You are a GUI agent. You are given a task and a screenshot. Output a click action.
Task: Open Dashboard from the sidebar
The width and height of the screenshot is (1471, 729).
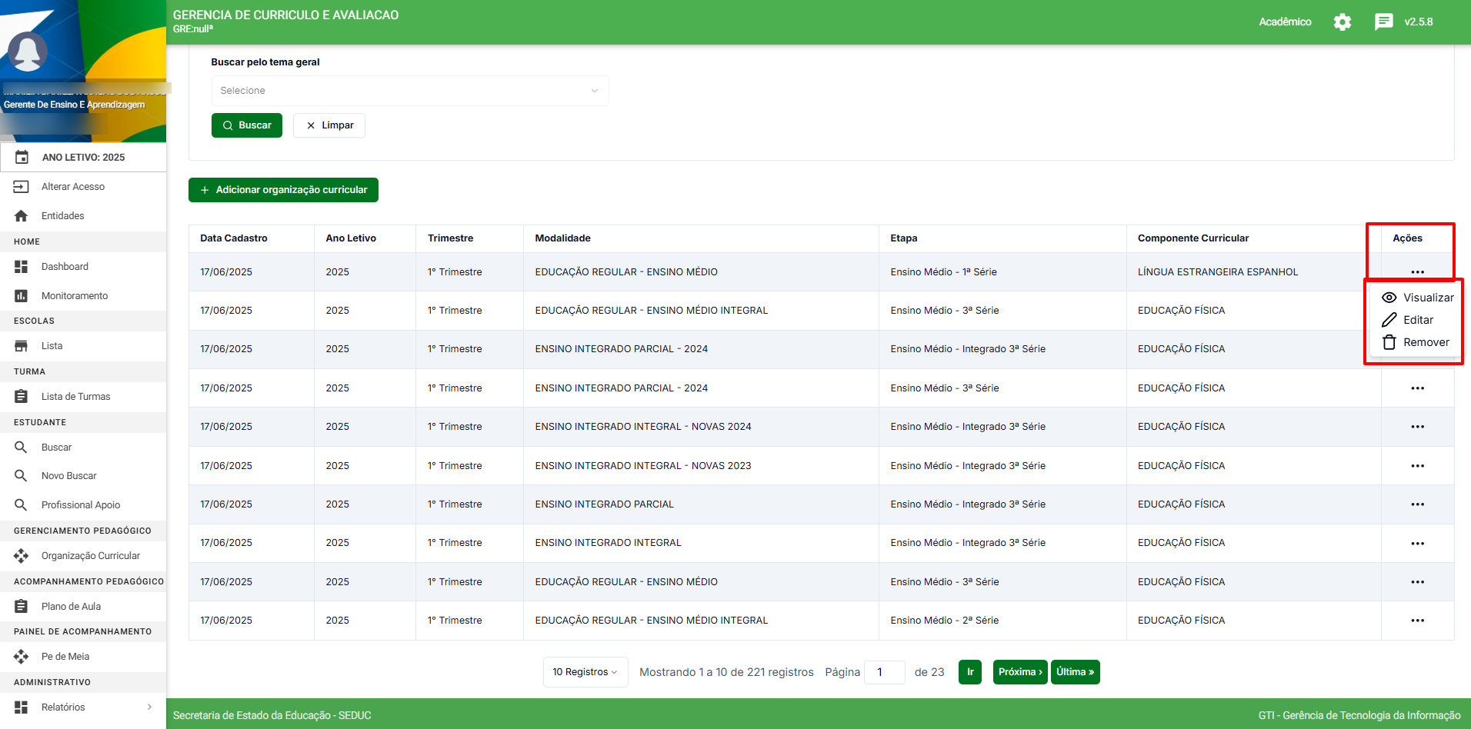click(x=65, y=267)
